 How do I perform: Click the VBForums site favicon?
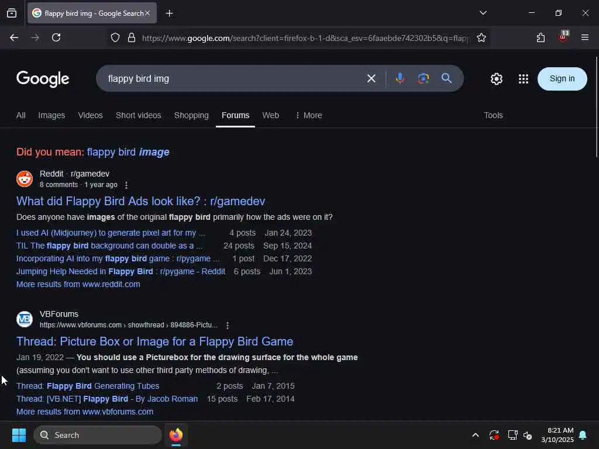coord(25,319)
